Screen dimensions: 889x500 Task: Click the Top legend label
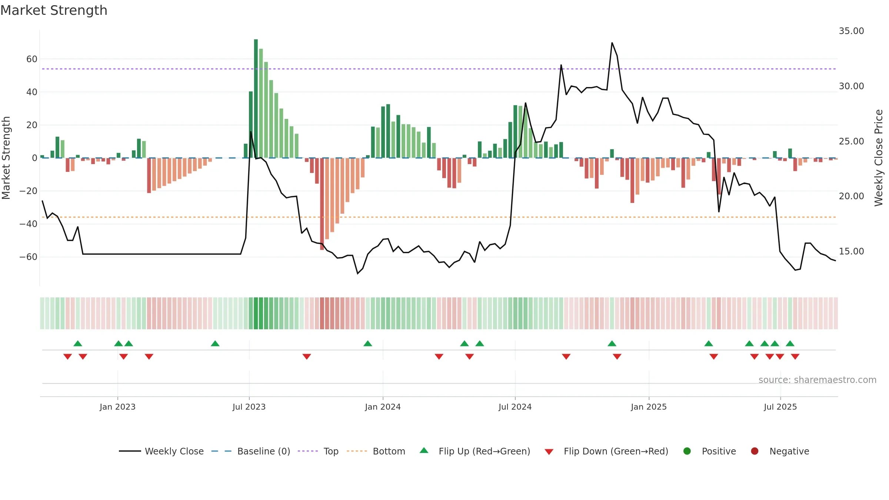pyautogui.click(x=331, y=451)
